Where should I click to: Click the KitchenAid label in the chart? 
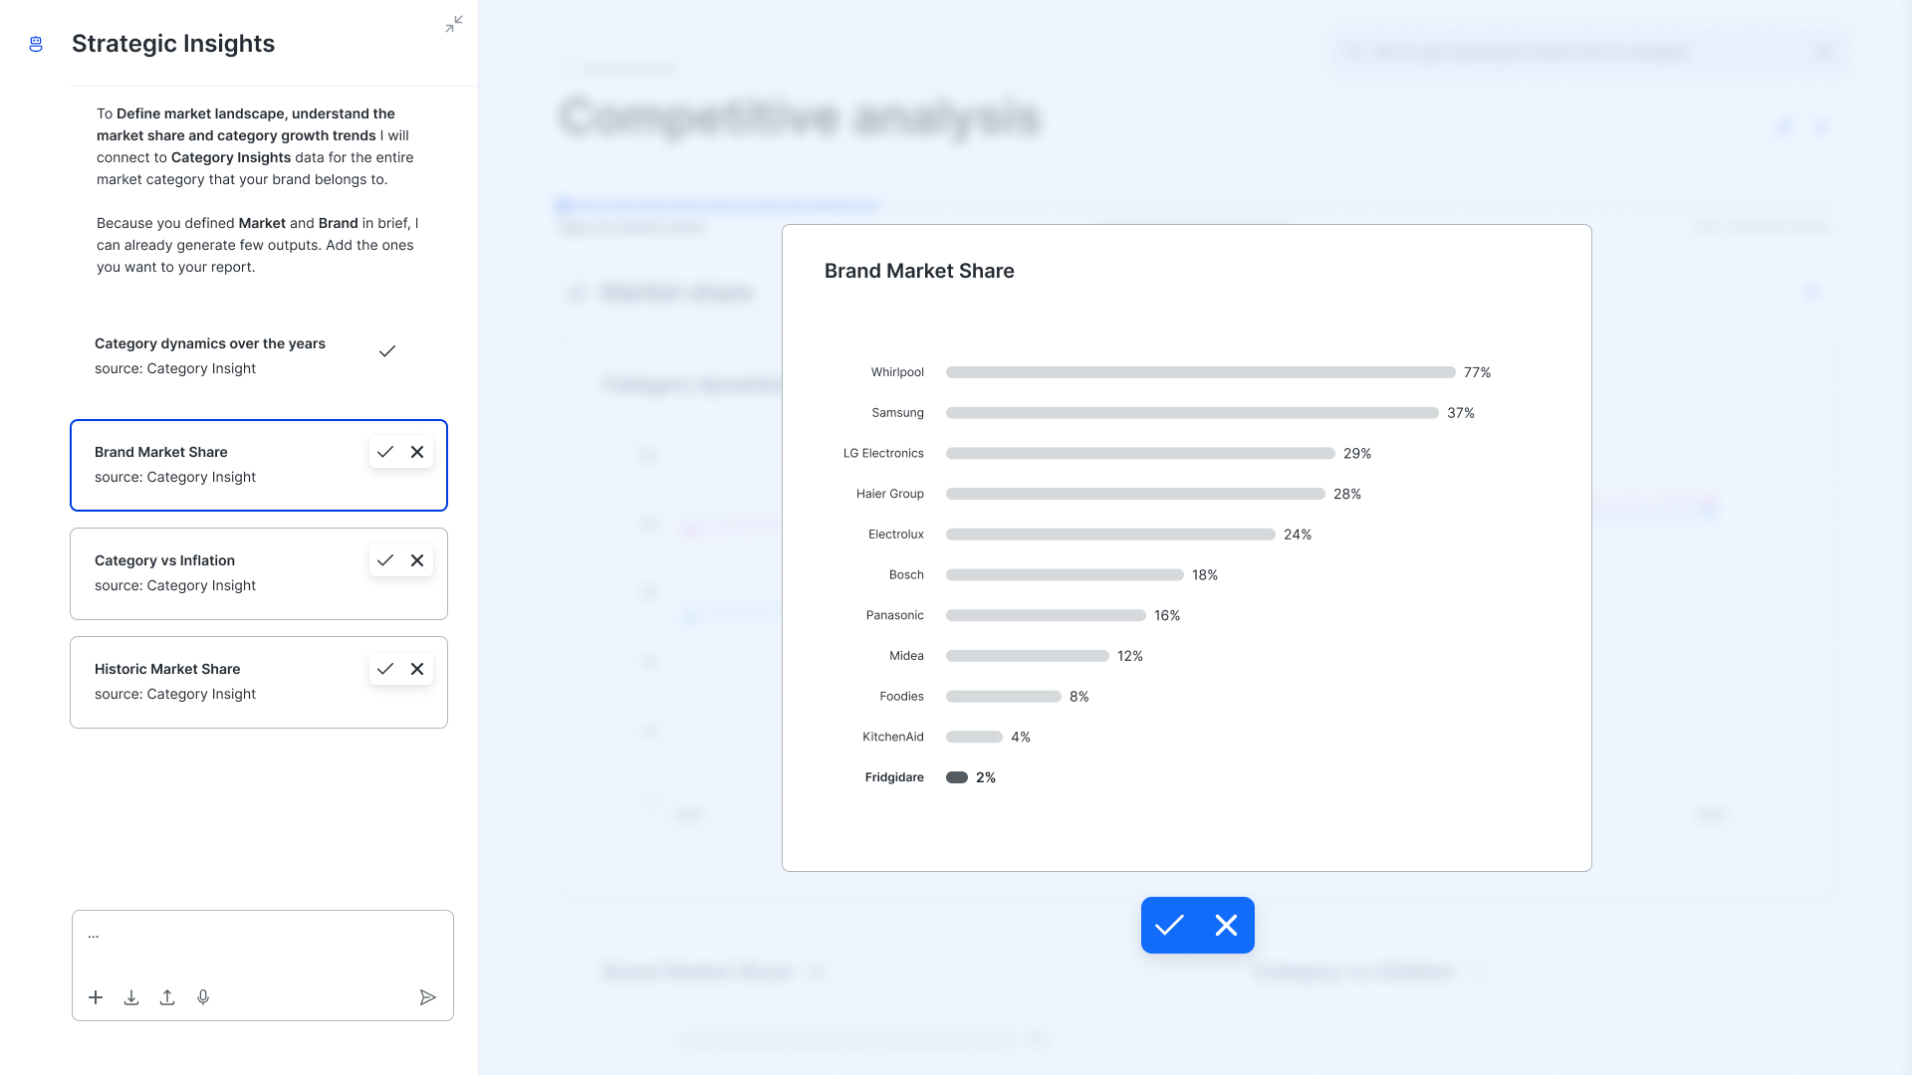pyautogui.click(x=893, y=738)
